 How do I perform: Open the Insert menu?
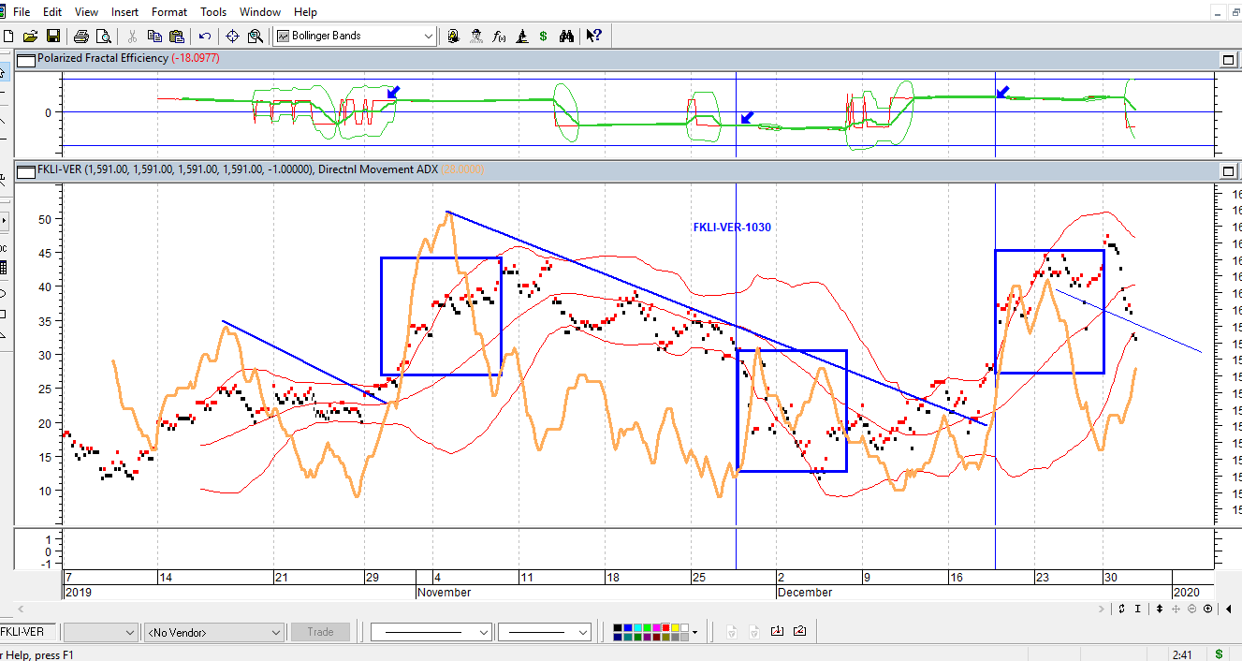(124, 12)
